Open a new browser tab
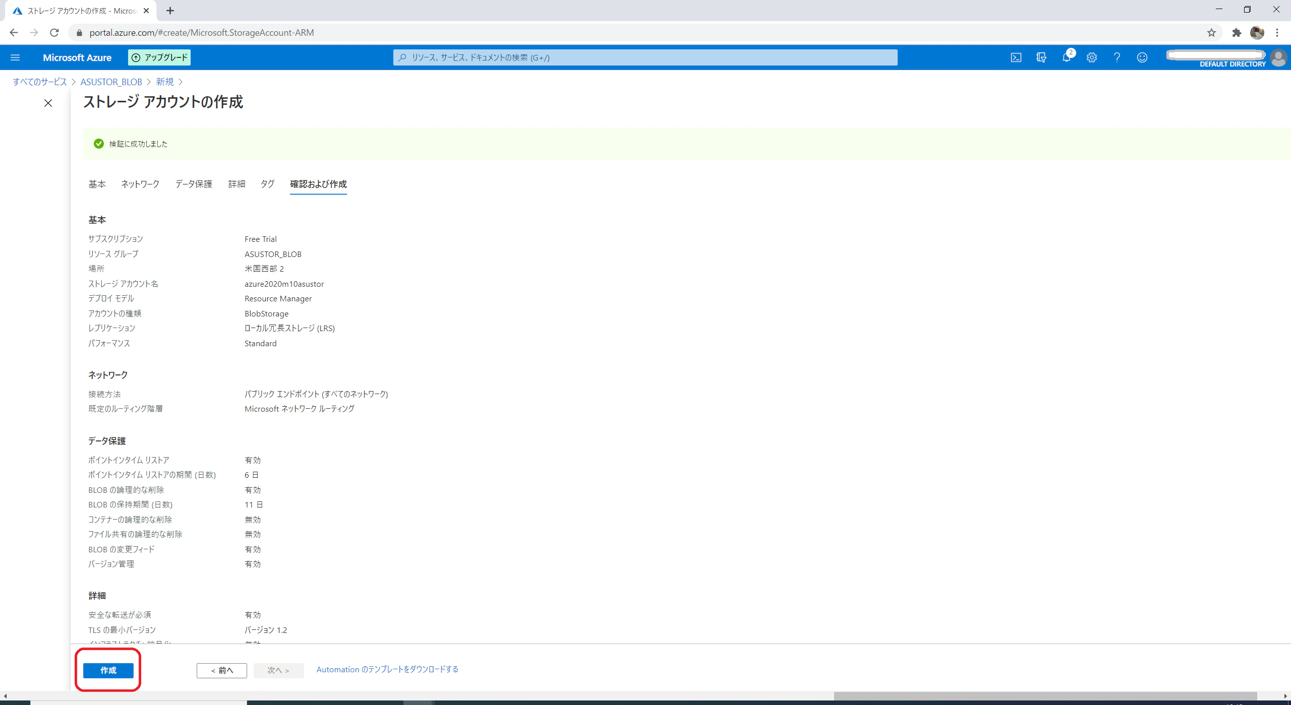1291x705 pixels. (170, 11)
